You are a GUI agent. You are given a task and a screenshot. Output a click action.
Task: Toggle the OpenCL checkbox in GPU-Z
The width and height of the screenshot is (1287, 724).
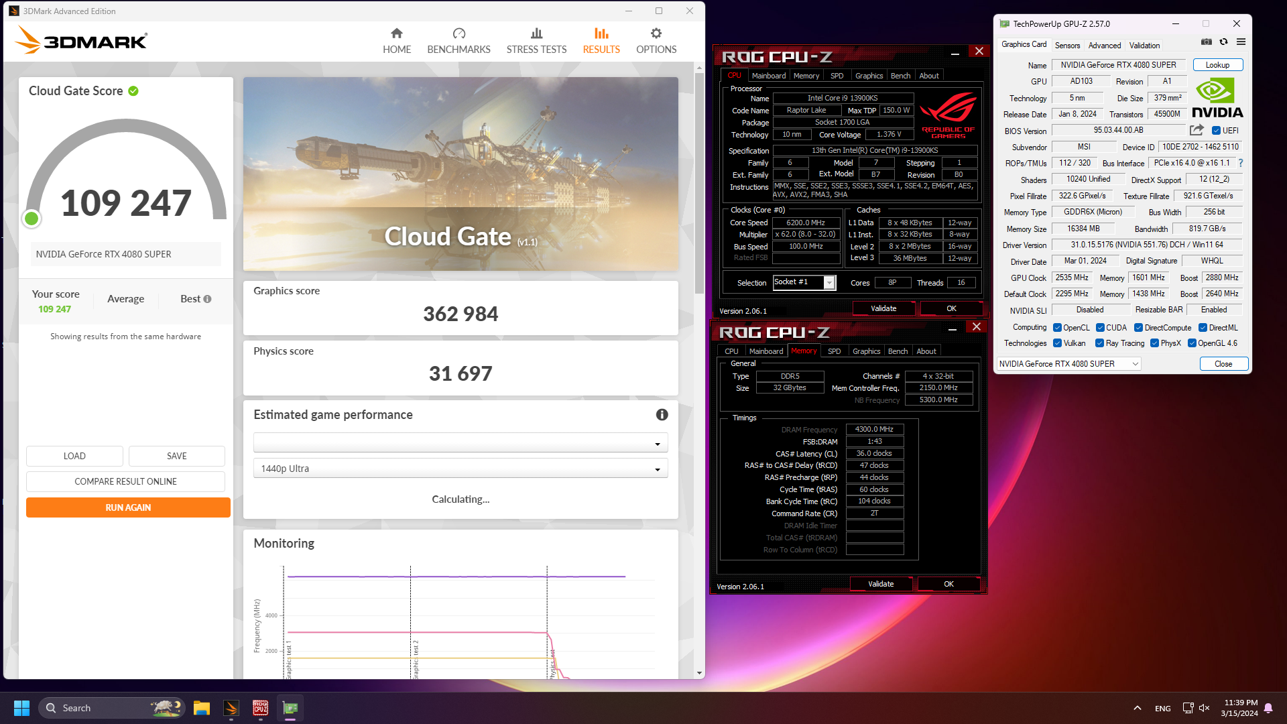point(1057,328)
